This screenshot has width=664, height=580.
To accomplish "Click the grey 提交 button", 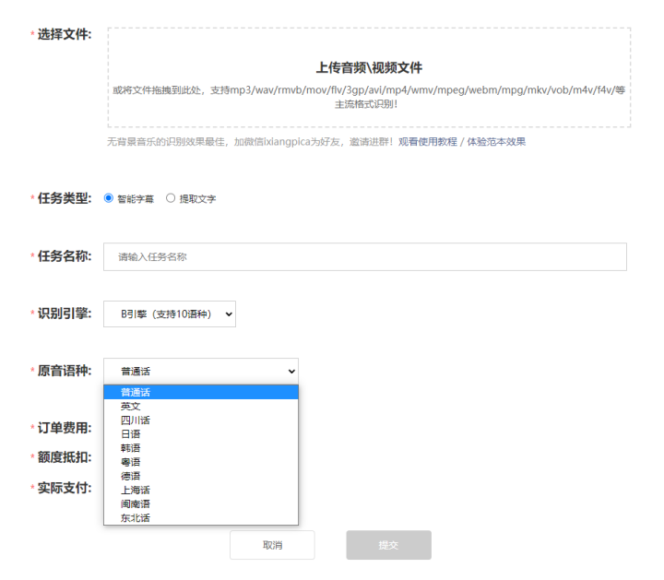I will coord(389,545).
